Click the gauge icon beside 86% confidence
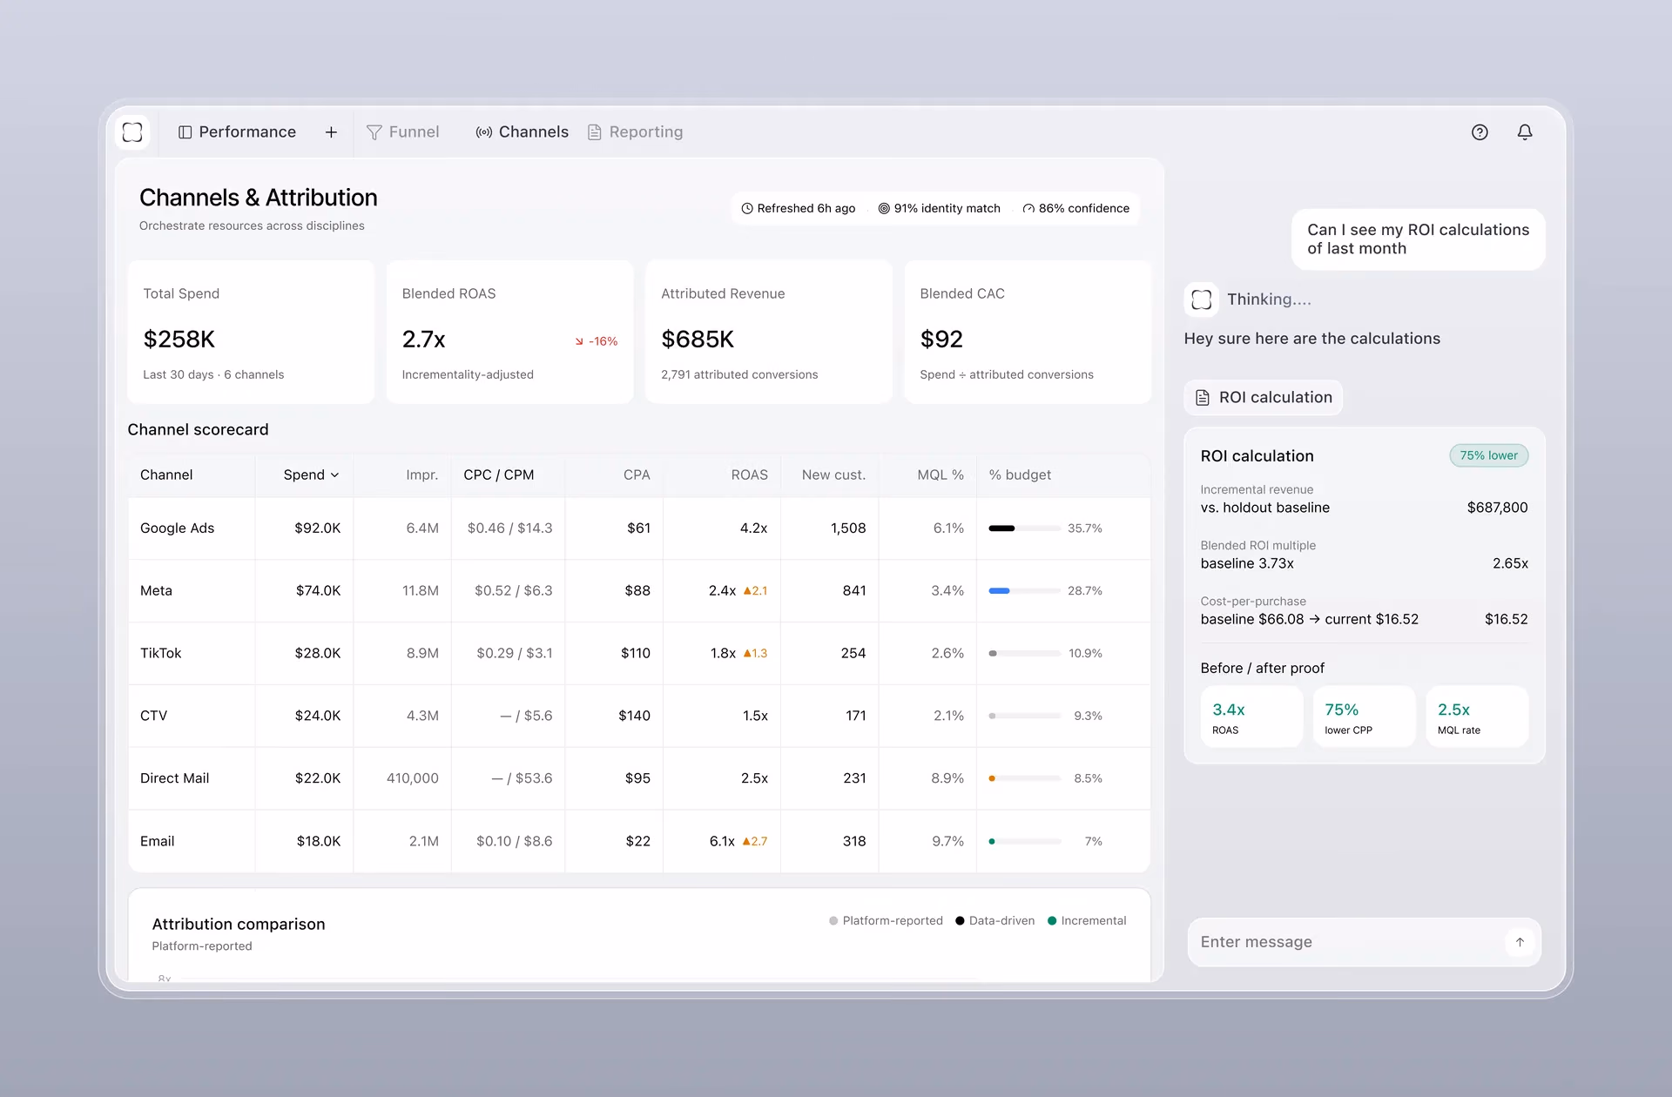1672x1097 pixels. click(x=1028, y=209)
